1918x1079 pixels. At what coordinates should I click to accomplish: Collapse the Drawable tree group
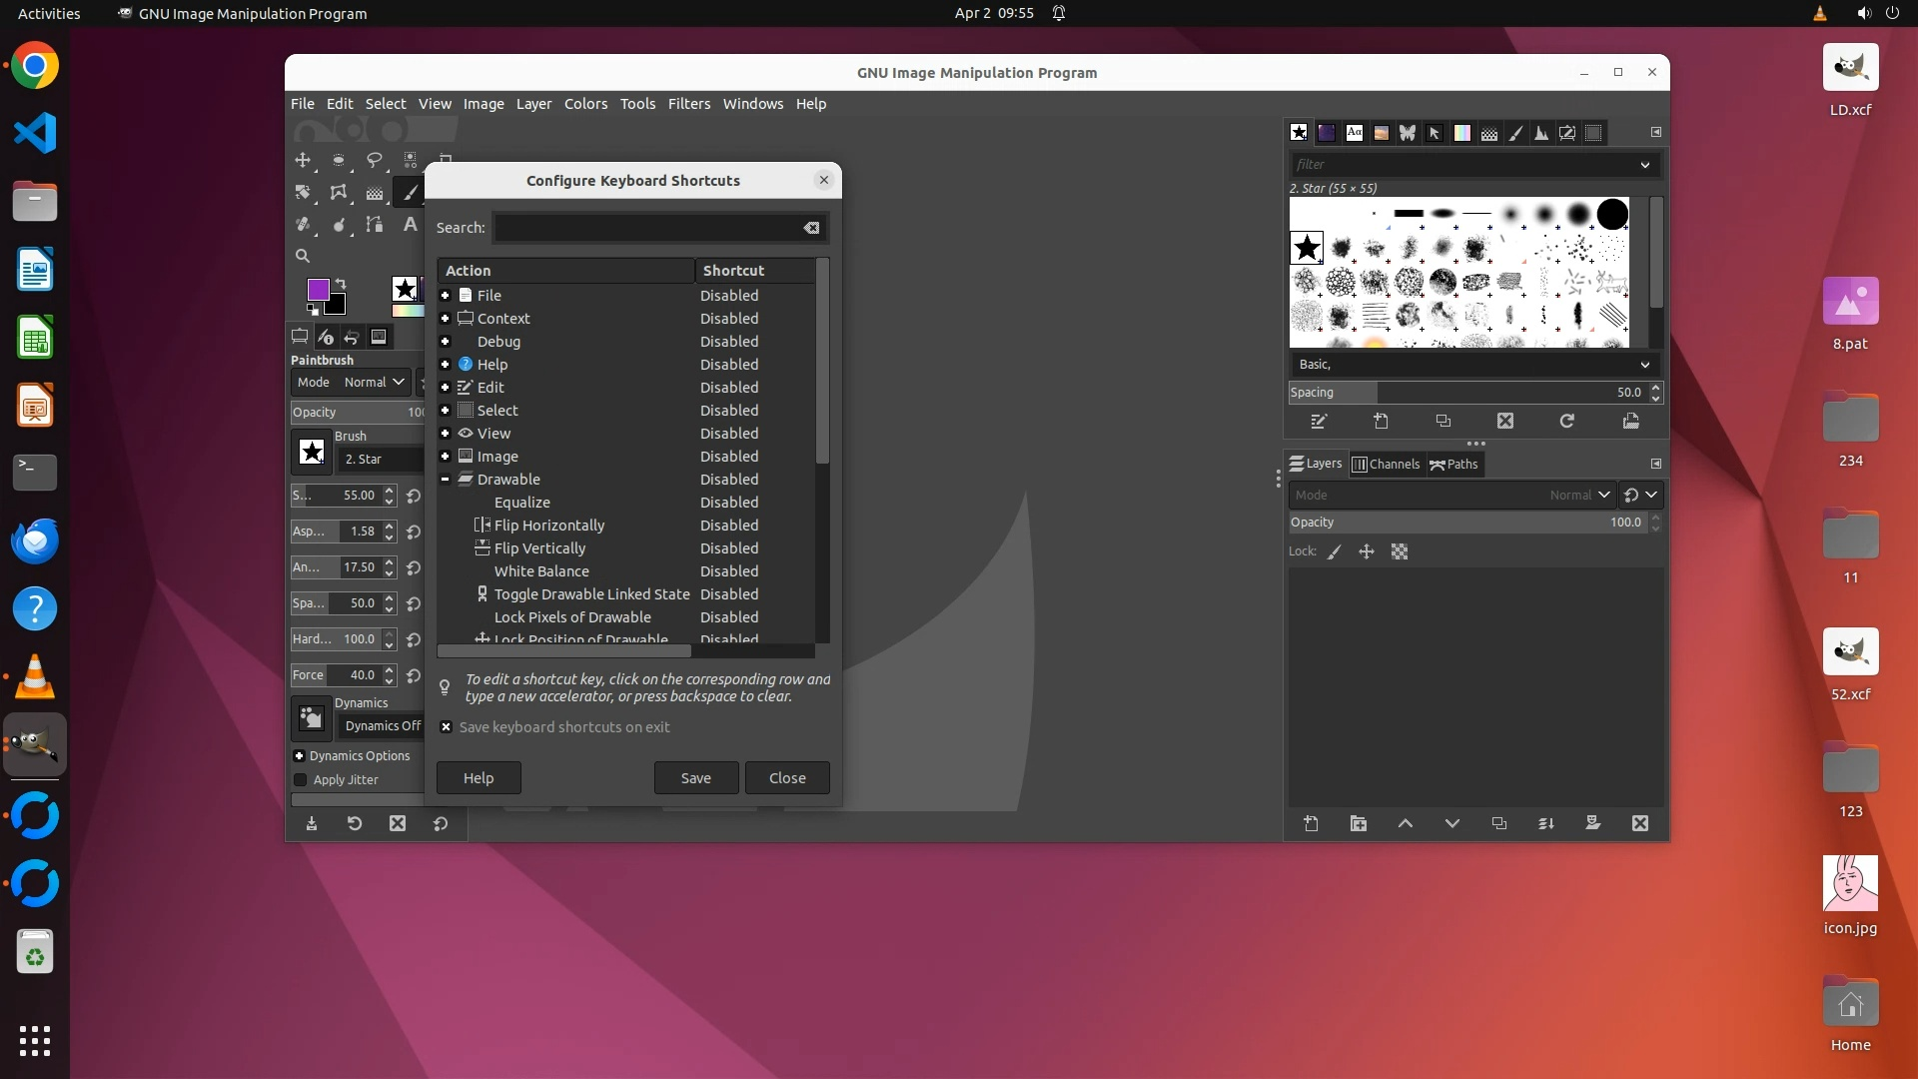[x=446, y=480]
